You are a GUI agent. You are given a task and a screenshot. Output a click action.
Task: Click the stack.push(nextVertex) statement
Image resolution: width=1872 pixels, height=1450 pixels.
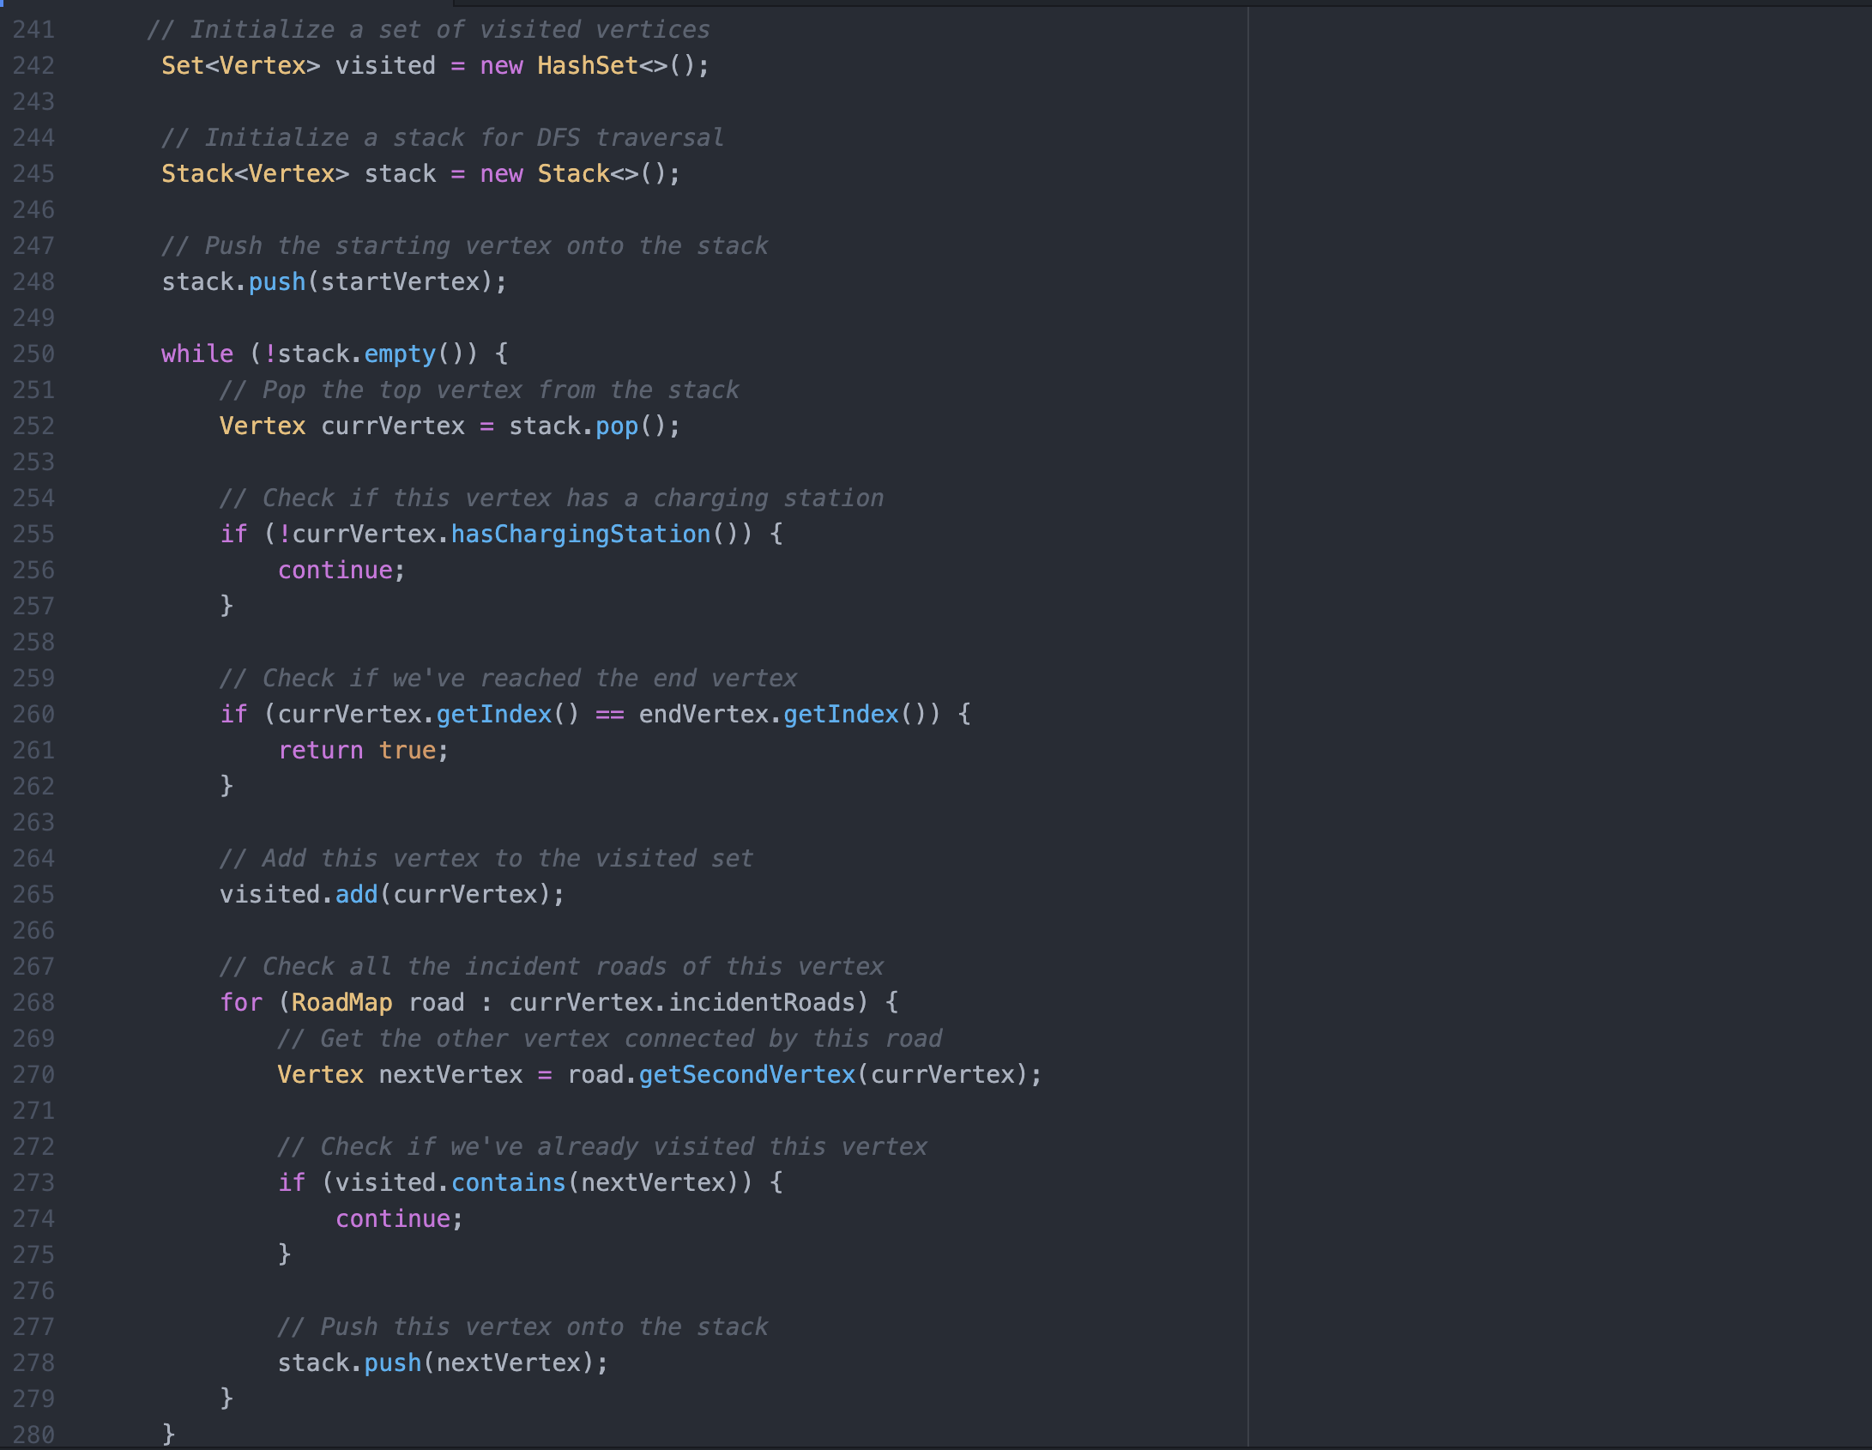(442, 1362)
